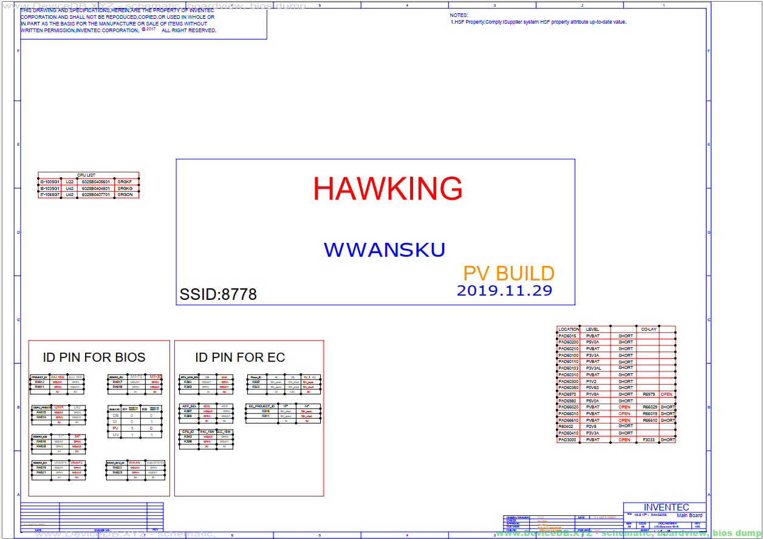Select the red VRAM2 column label
The height and width of the screenshot is (539, 763).
[77, 463]
